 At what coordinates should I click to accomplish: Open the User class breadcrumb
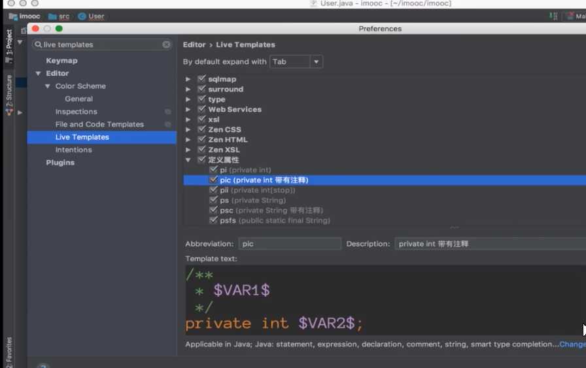tap(91, 16)
